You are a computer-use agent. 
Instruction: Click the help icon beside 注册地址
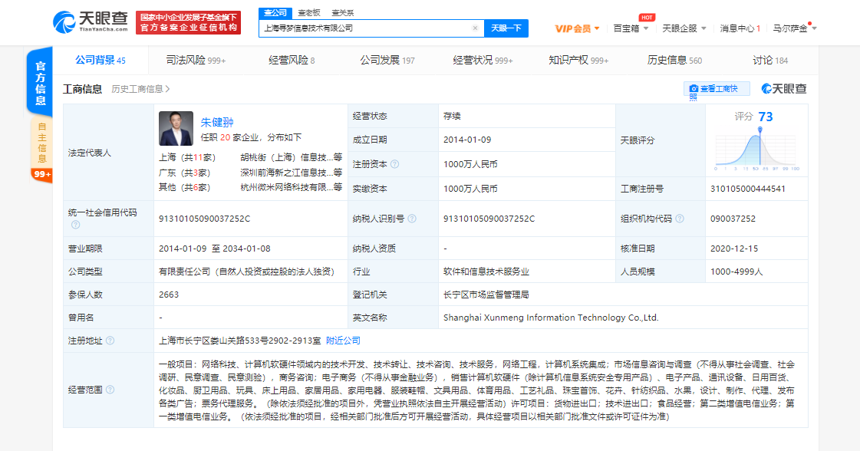pyautogui.click(x=110, y=341)
